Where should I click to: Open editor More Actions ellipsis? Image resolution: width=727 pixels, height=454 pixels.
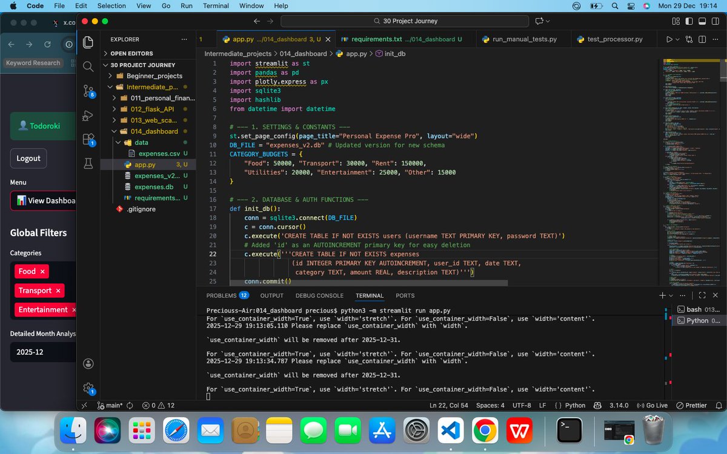tap(716, 39)
